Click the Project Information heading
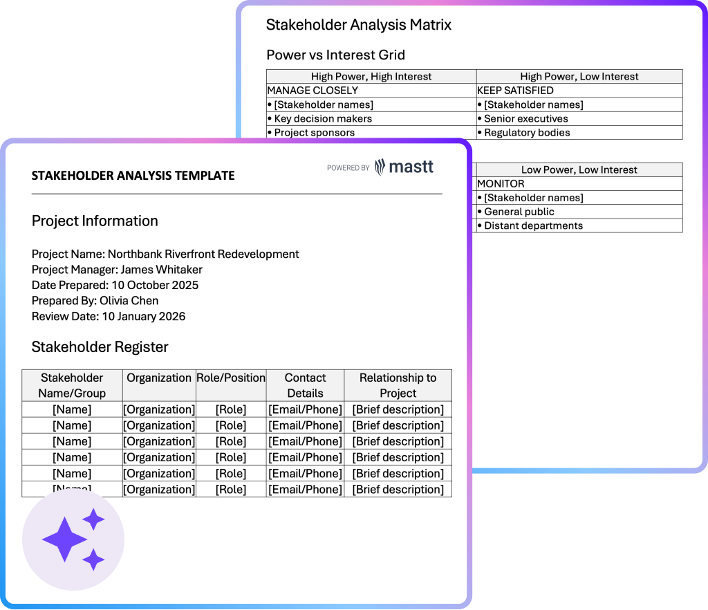 point(95,221)
